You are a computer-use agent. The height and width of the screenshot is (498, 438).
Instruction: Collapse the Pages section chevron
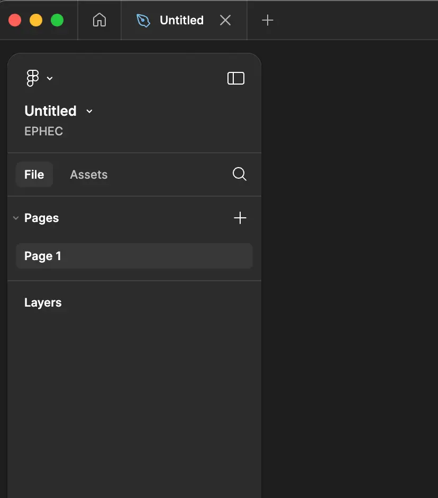pyautogui.click(x=16, y=218)
